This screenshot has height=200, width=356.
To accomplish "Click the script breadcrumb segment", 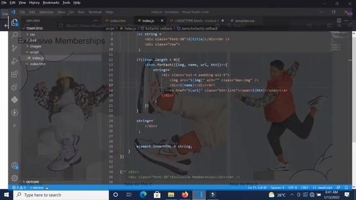I will click(x=110, y=28).
